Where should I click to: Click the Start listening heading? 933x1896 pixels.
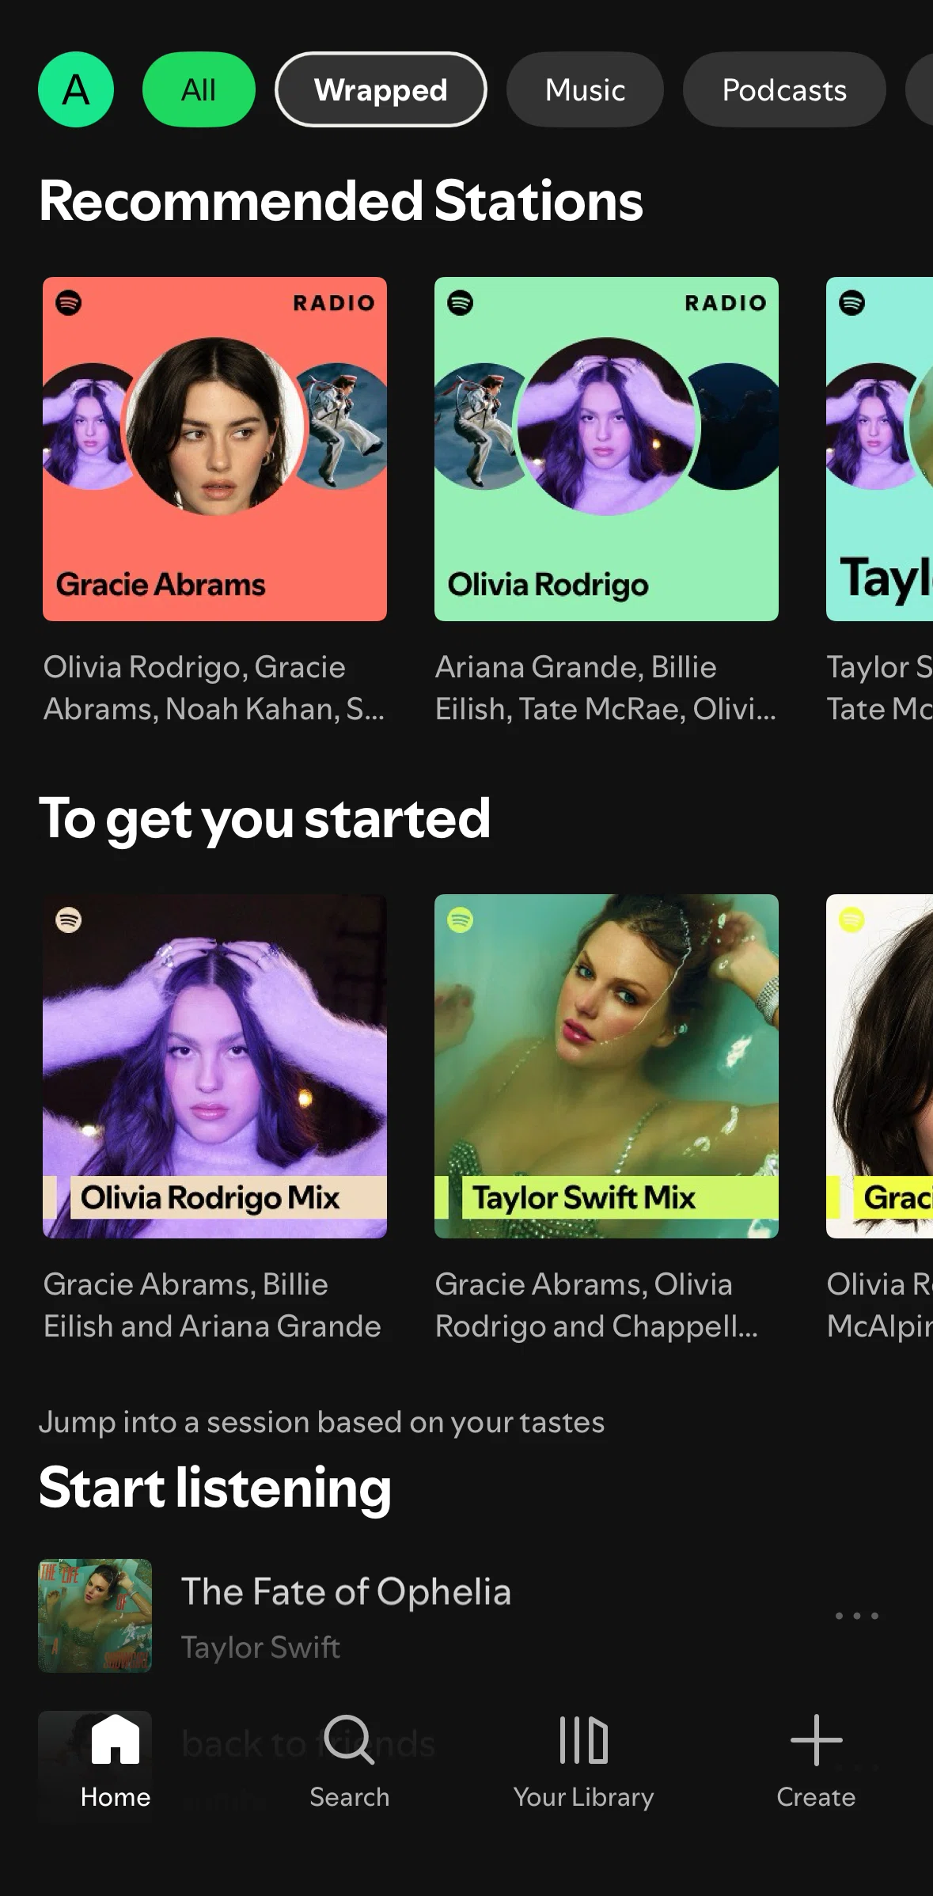[x=214, y=1488]
